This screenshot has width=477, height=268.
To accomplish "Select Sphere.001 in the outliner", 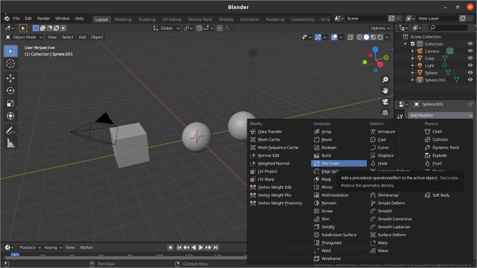I will (435, 80).
